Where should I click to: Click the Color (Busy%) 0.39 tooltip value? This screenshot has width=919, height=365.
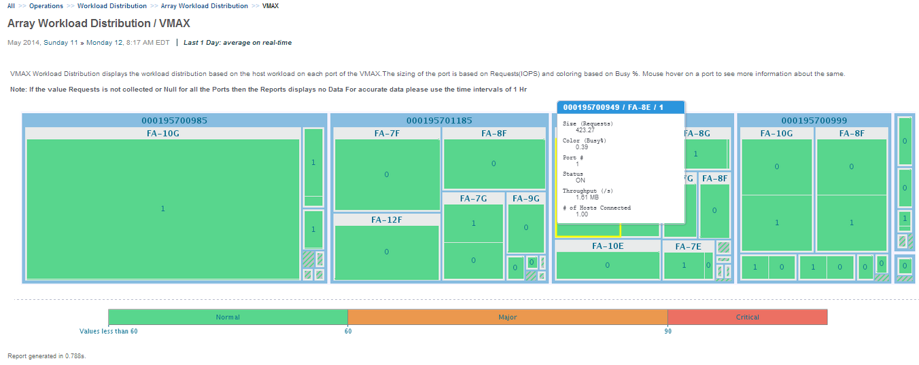click(582, 147)
